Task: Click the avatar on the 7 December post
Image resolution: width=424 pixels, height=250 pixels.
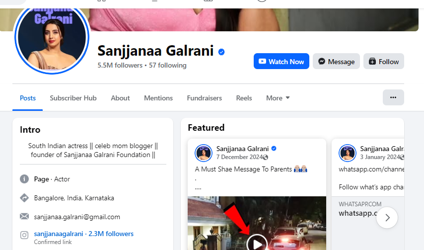Action: click(x=204, y=153)
